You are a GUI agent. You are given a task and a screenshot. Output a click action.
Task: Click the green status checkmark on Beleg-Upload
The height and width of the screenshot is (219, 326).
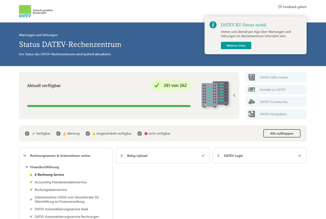click(x=203, y=155)
